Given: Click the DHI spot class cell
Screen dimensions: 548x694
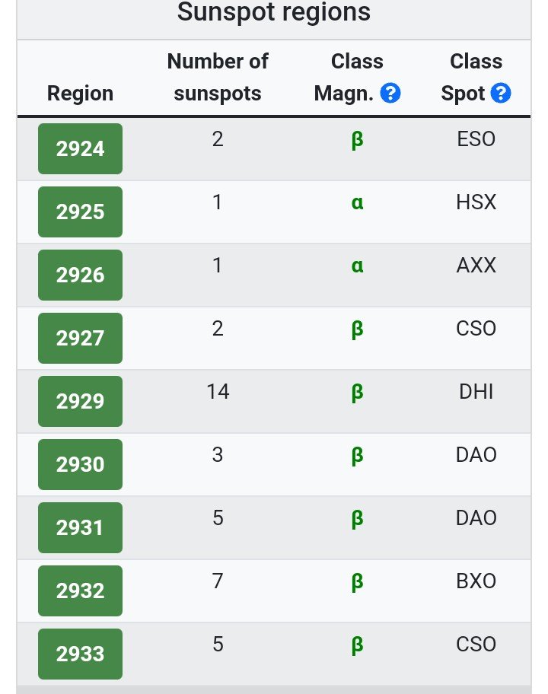Looking at the screenshot, I should click(476, 392).
